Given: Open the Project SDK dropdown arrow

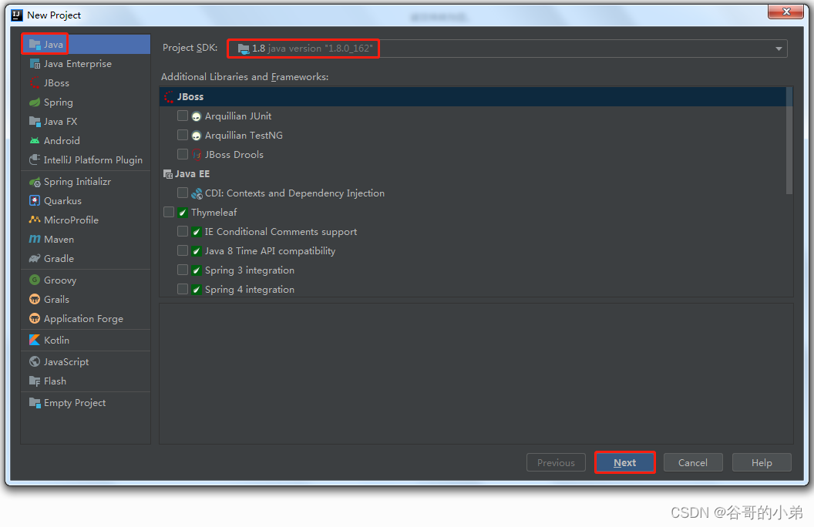Looking at the screenshot, I should click(779, 49).
